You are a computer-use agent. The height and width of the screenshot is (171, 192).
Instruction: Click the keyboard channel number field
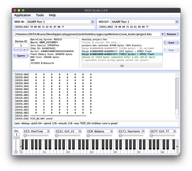16,134
